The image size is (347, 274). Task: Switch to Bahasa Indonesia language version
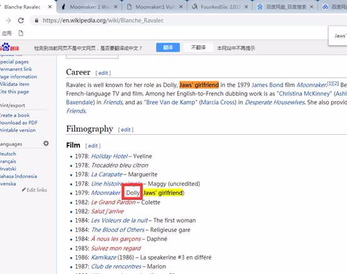coord(18,176)
